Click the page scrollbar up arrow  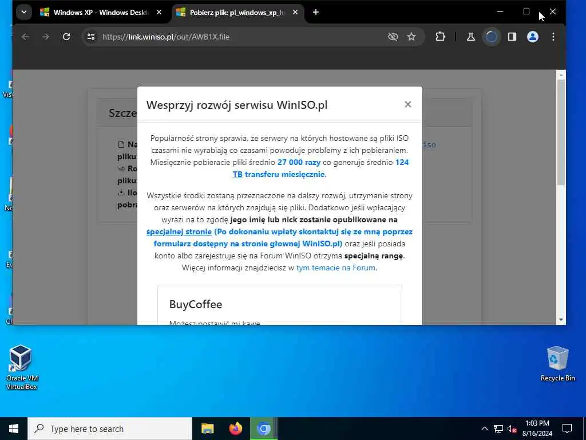tap(561, 75)
